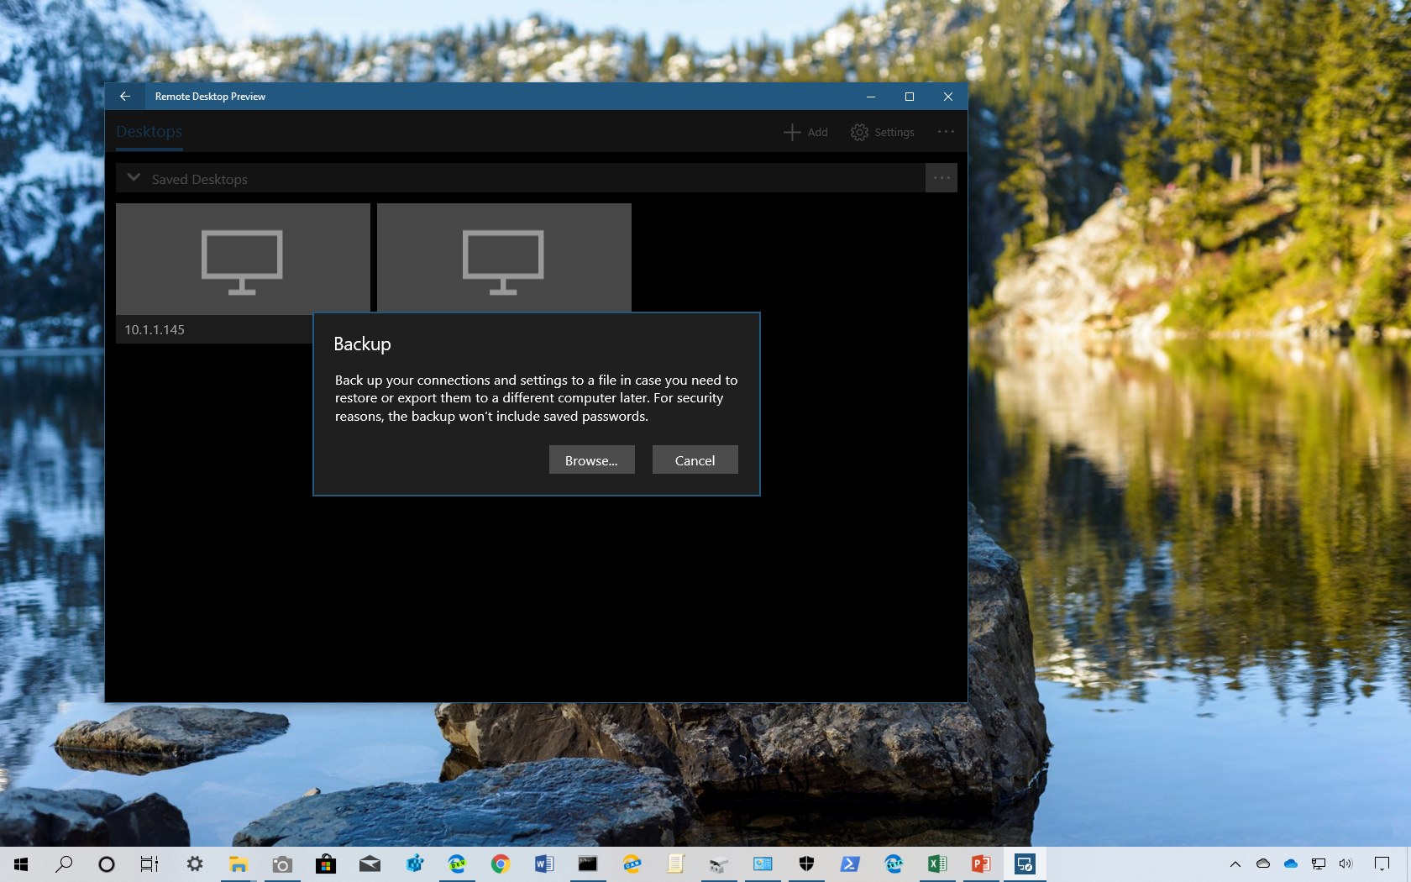Open Excel from the taskbar
The height and width of the screenshot is (882, 1411).
[x=937, y=864]
